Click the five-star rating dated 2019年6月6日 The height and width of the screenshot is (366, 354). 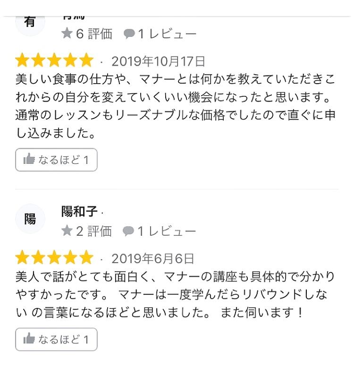(x=54, y=258)
